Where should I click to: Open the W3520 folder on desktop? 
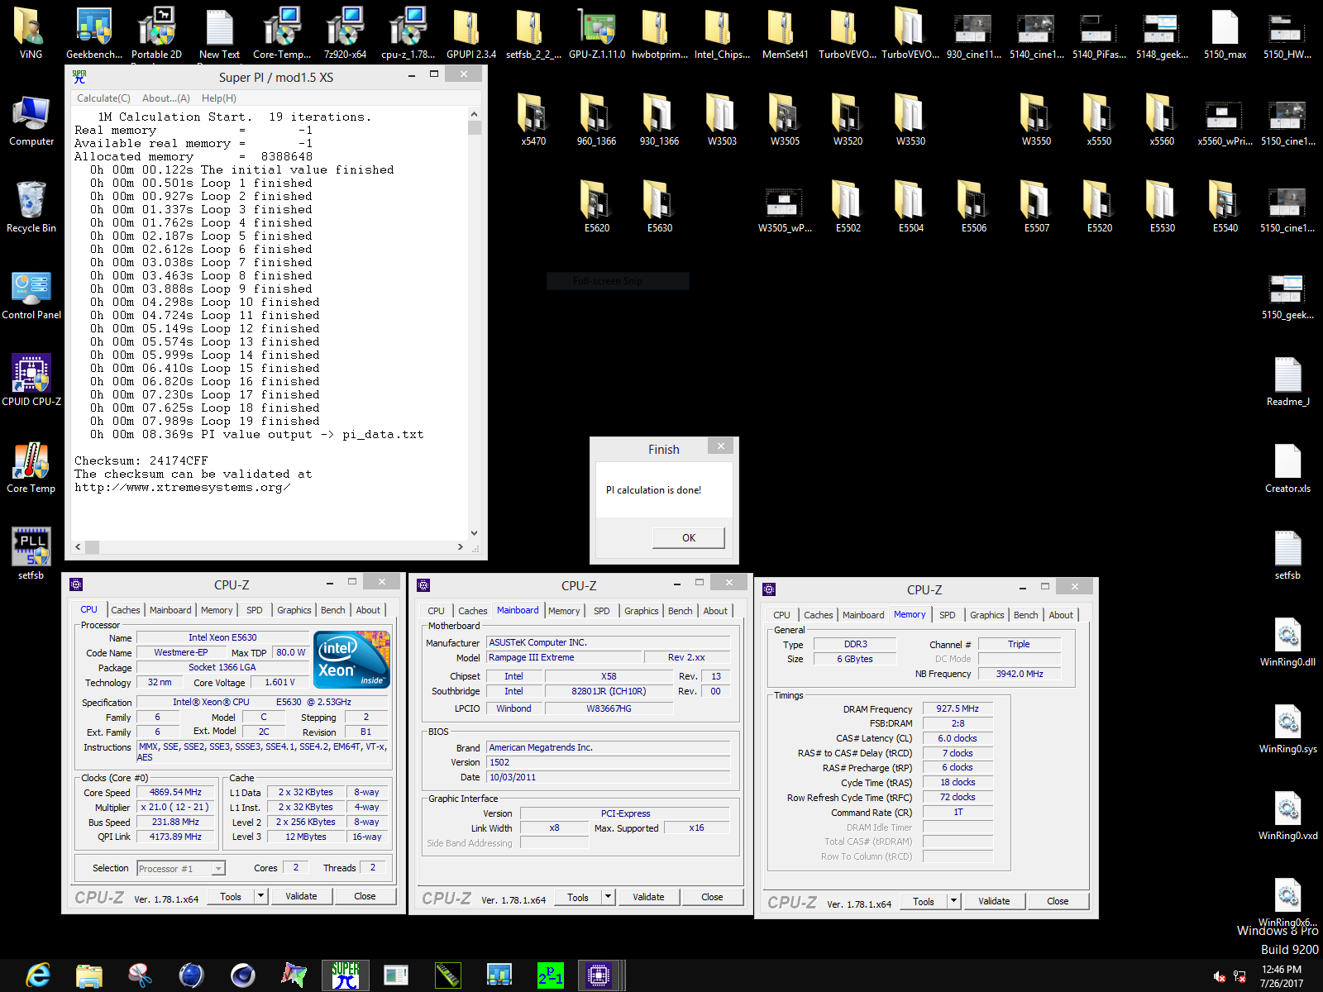[848, 121]
